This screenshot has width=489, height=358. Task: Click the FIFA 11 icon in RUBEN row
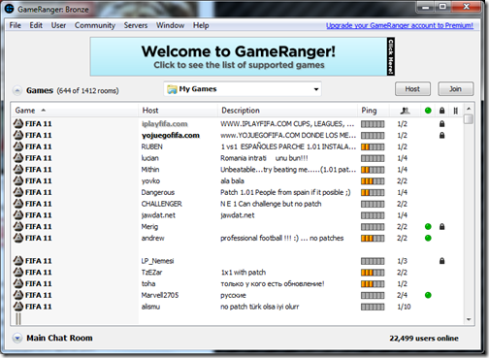(x=18, y=146)
